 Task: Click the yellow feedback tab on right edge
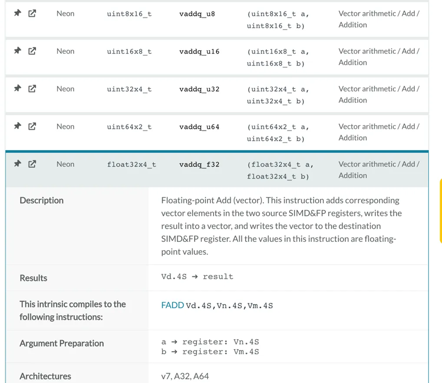tap(440, 211)
